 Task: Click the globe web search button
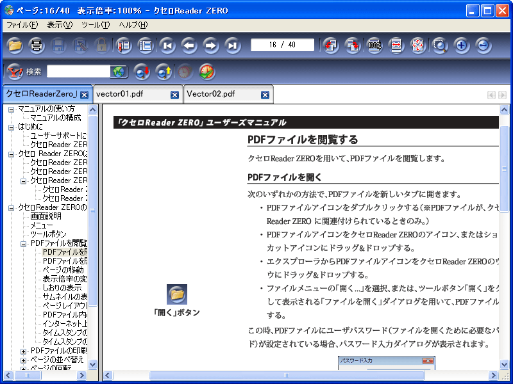119,72
